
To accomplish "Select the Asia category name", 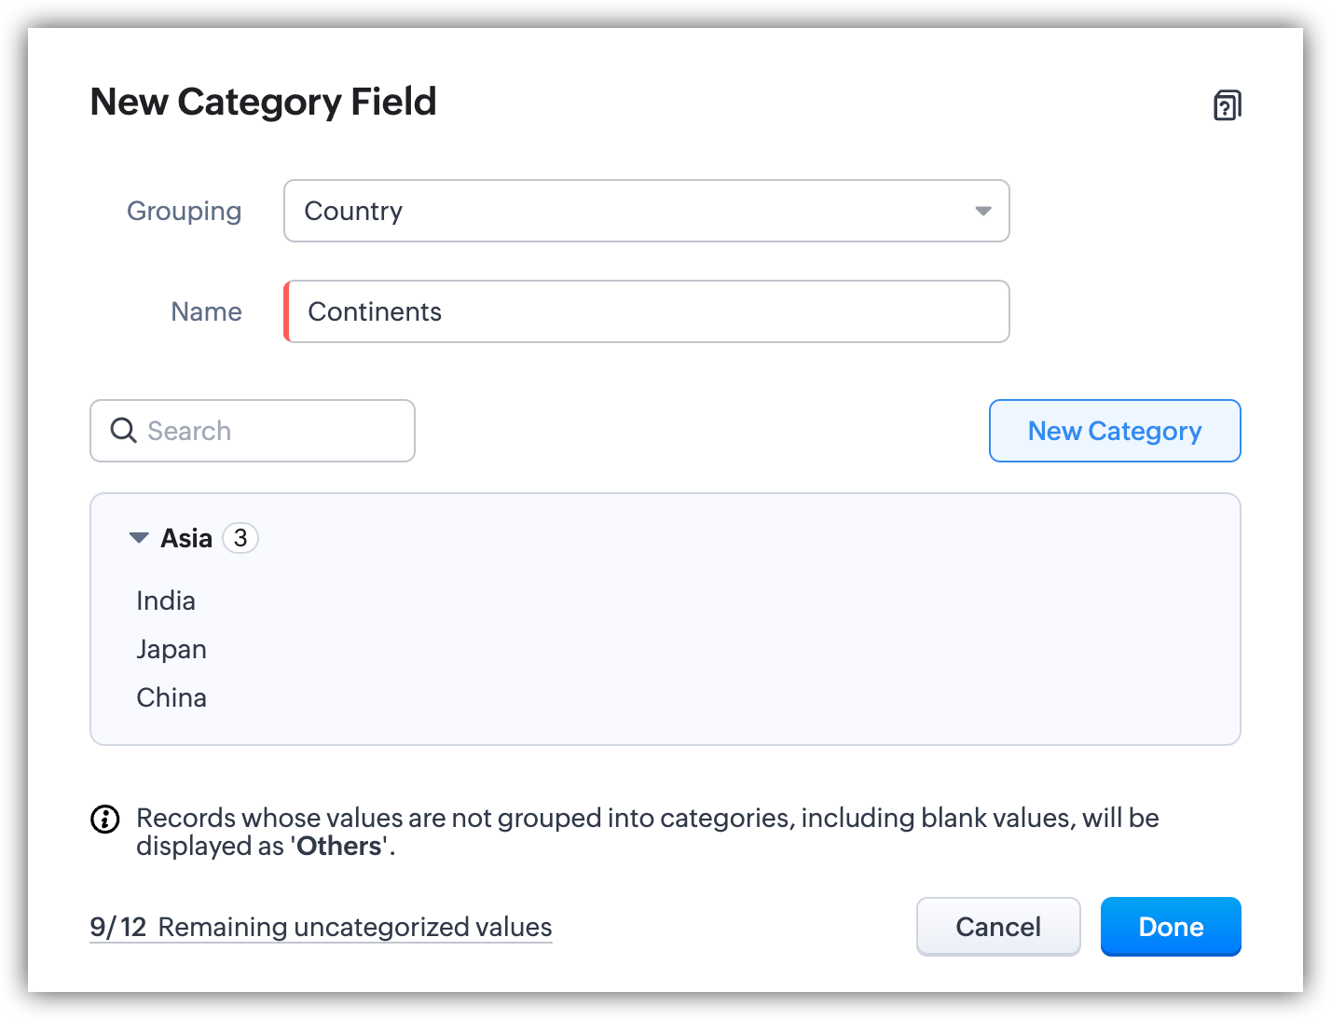I will [x=186, y=538].
